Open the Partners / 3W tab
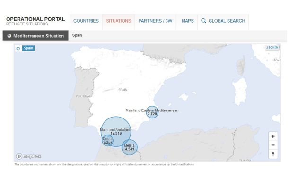 click(155, 21)
